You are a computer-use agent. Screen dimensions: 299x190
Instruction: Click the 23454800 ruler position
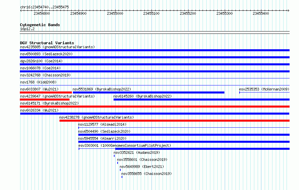coord(42,13)
